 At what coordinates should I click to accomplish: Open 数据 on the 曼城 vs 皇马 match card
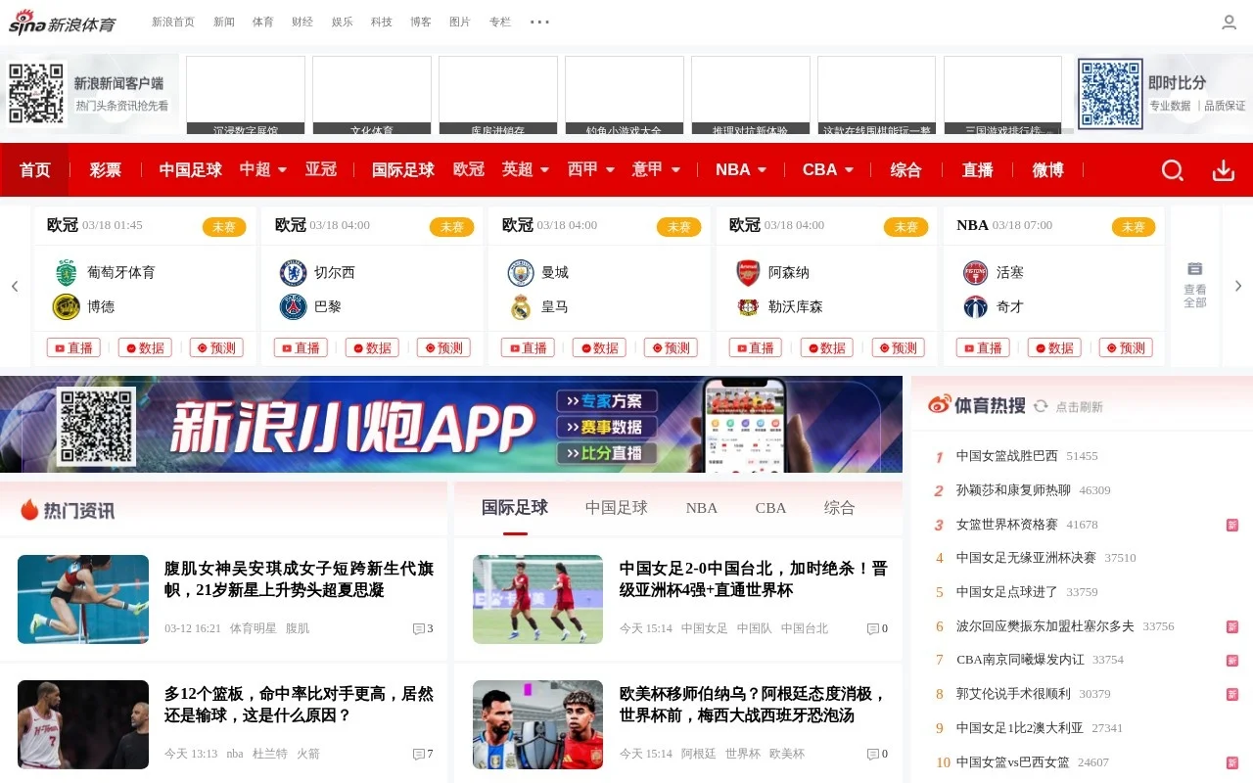[599, 347]
